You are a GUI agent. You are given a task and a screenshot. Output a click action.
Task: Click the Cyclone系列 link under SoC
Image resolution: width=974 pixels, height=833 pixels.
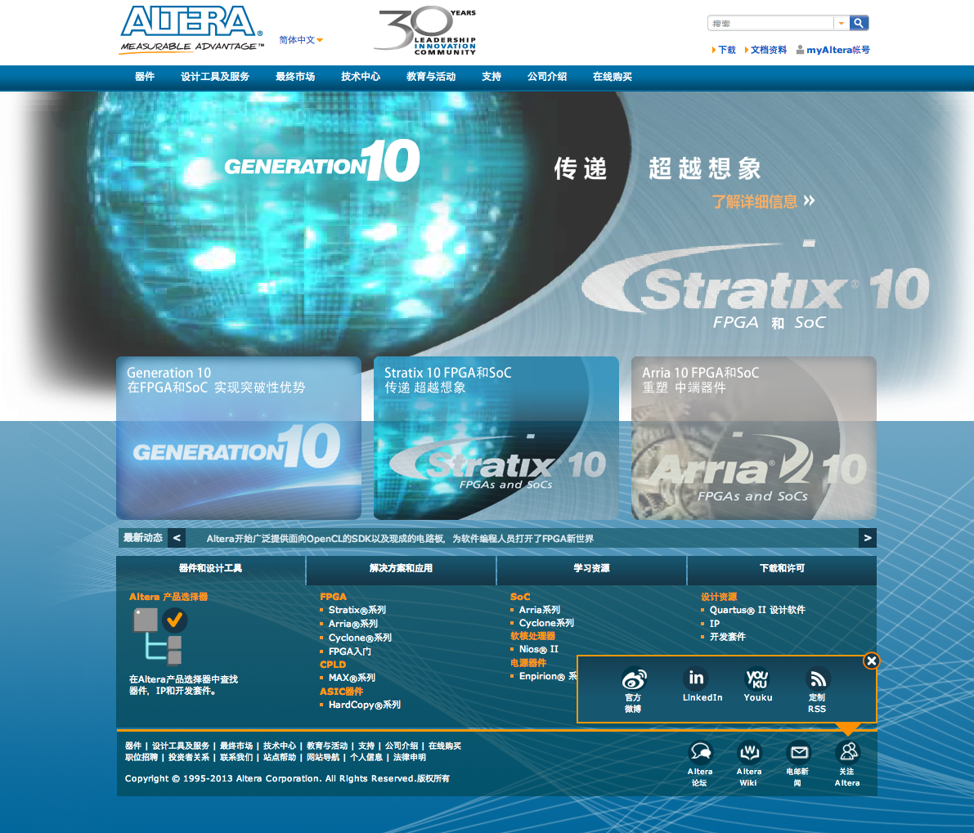546,623
